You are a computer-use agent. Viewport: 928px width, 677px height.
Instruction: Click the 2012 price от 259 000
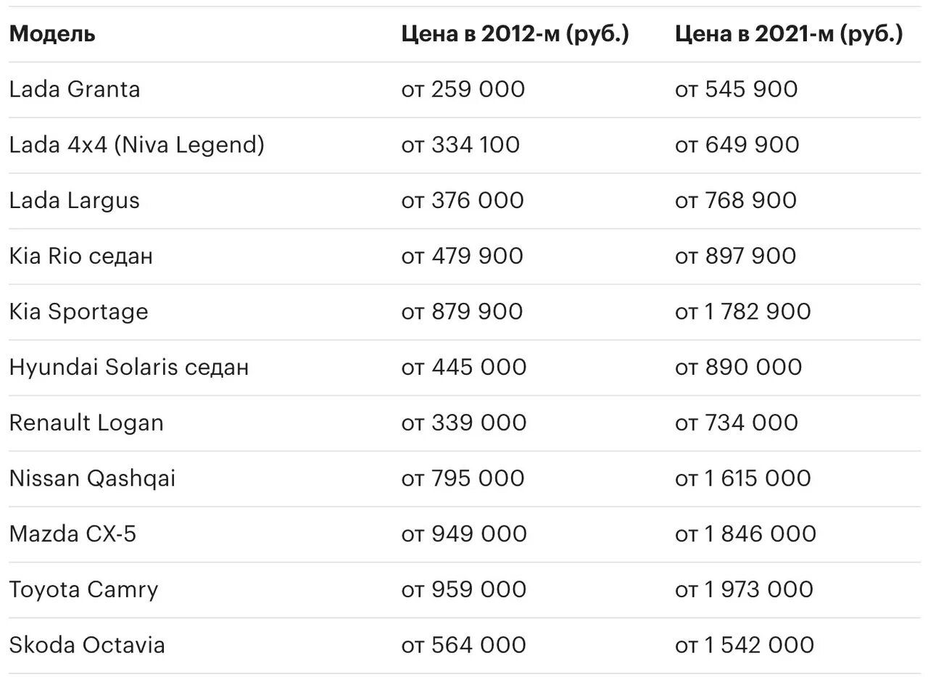pos(463,89)
